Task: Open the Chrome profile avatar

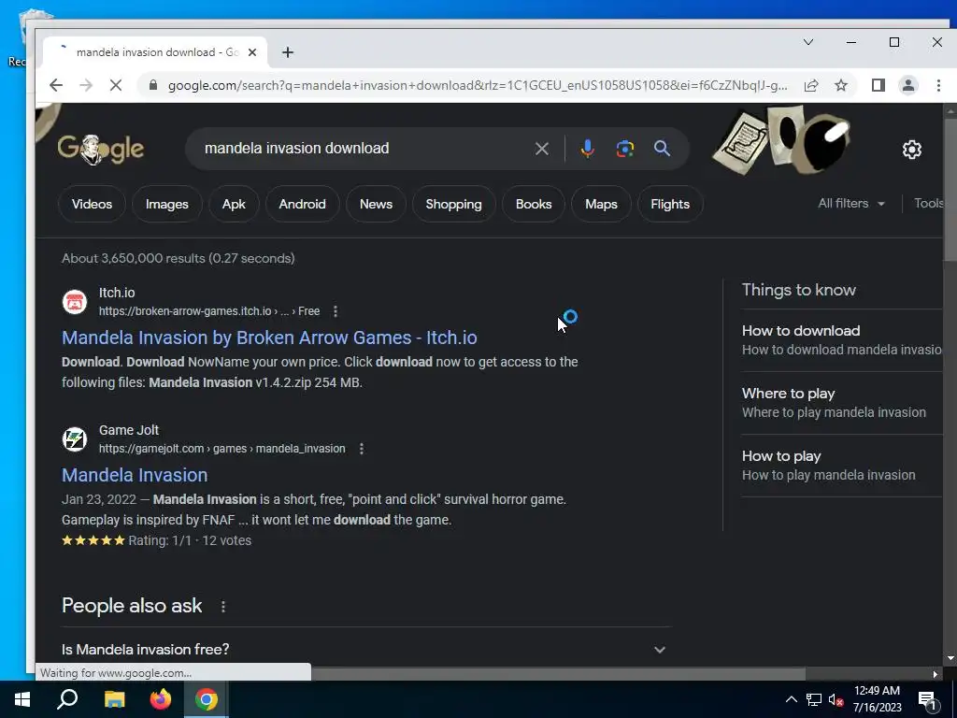Action: click(908, 85)
